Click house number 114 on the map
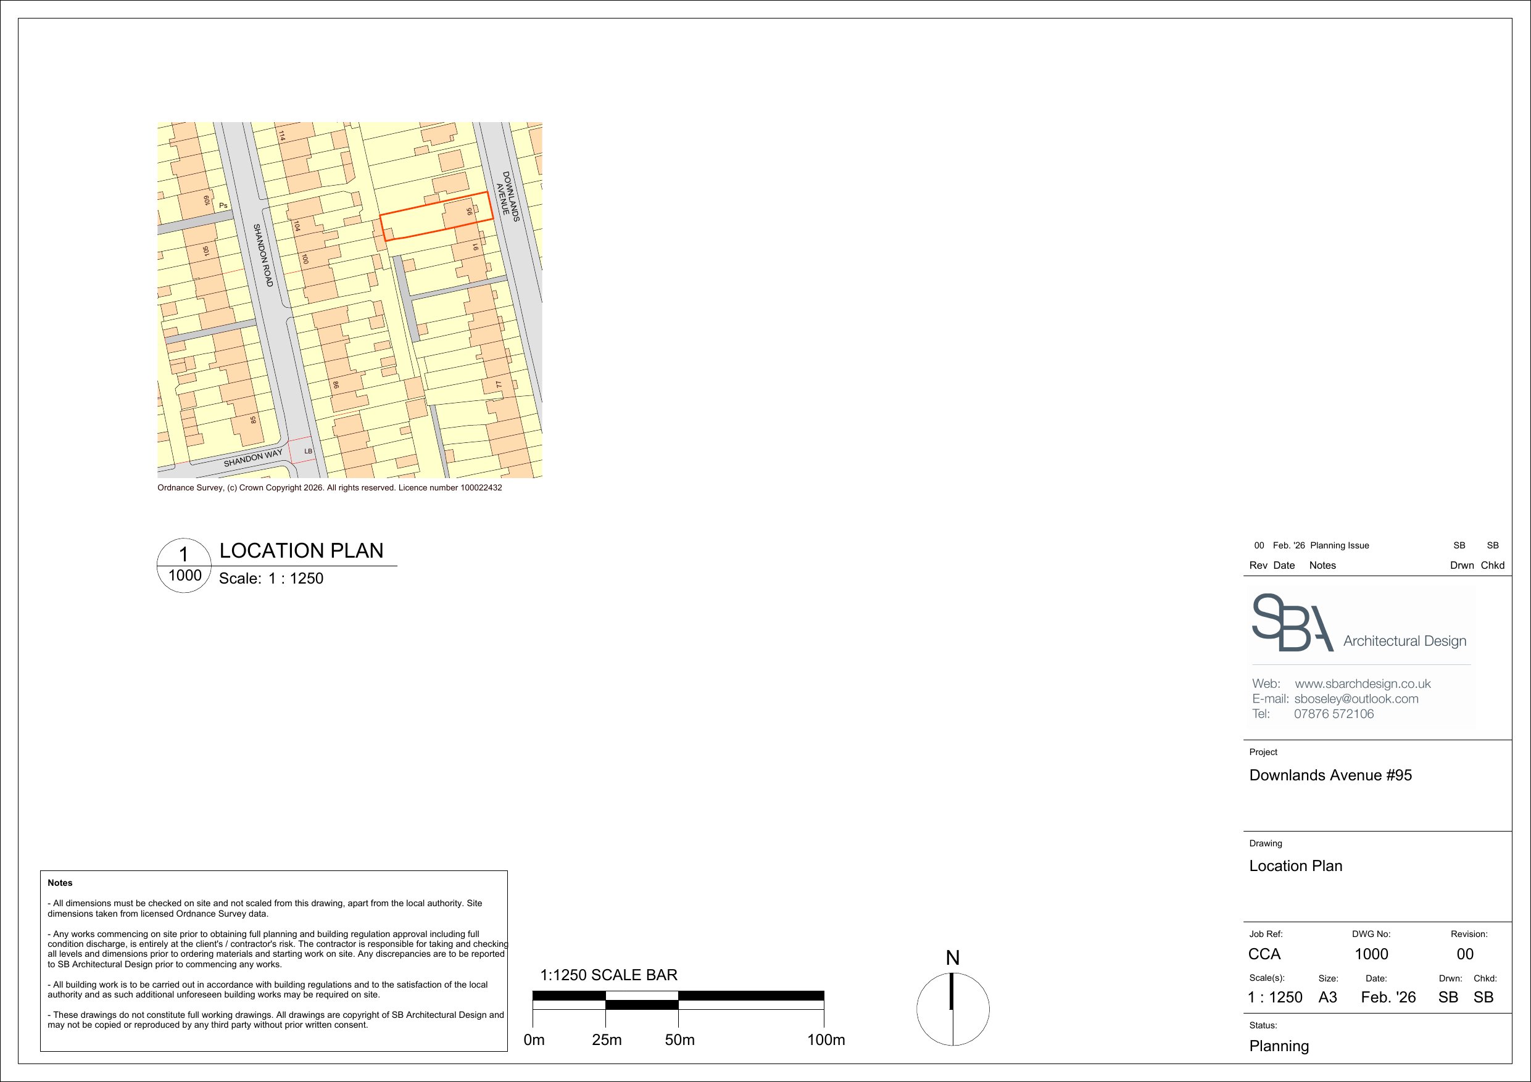 point(282,135)
